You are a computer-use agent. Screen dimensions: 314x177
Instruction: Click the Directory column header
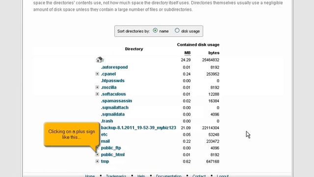pos(134,49)
